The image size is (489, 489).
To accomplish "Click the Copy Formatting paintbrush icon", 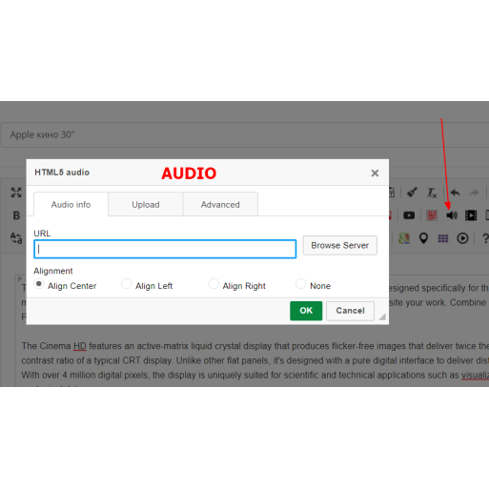I will click(412, 193).
